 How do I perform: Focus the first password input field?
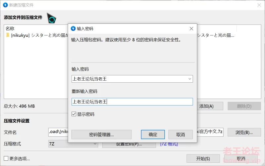pyautogui.click(x=132, y=79)
